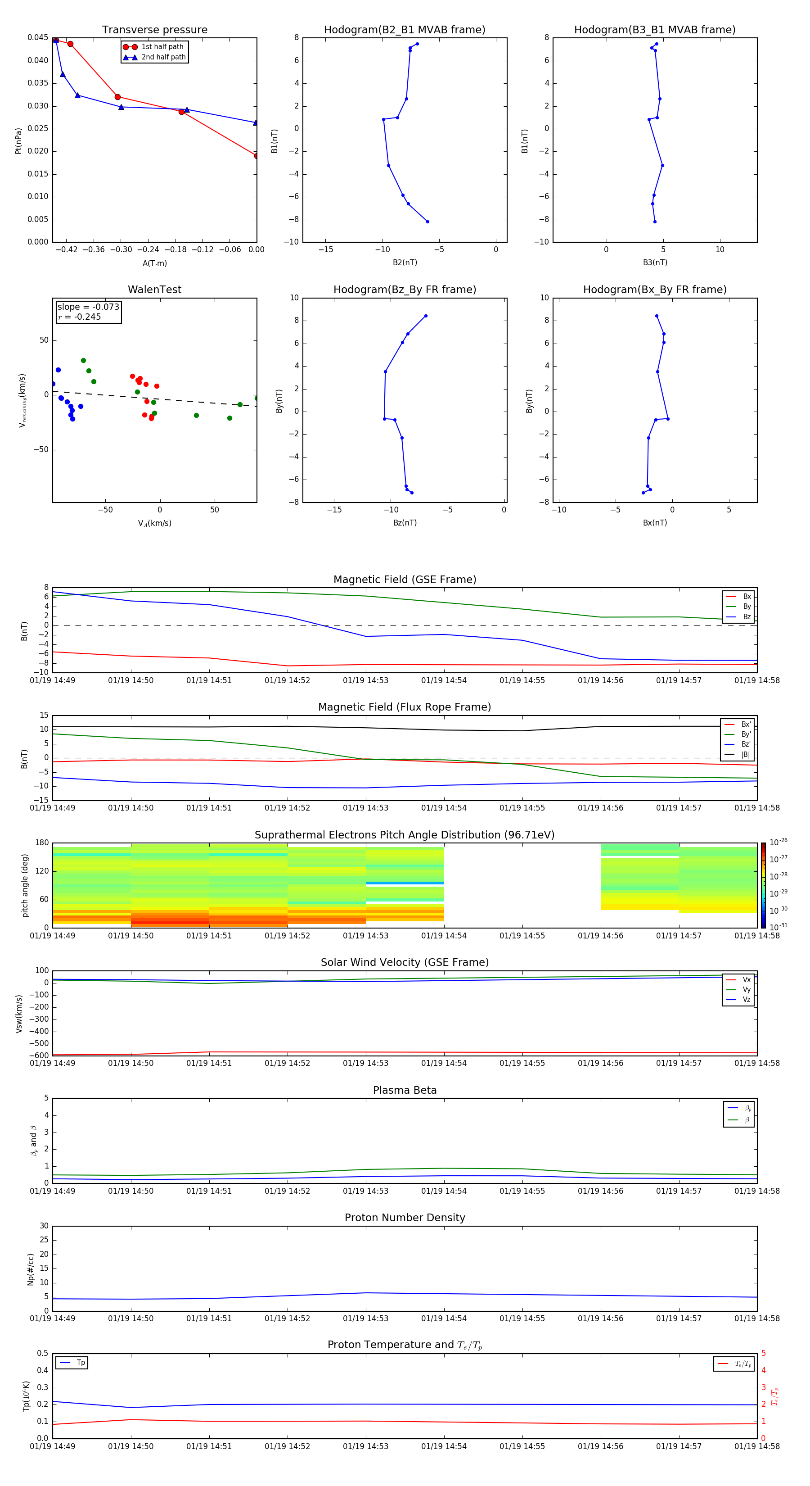Click the '10^-26' colorbar label
The width and height of the screenshot is (810, 1486).
778,842
